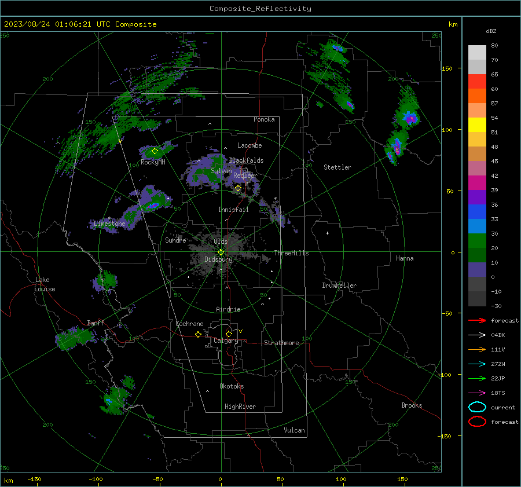Click the -150 x-axis tick label
The width and height of the screenshot is (521, 487).
[35, 479]
